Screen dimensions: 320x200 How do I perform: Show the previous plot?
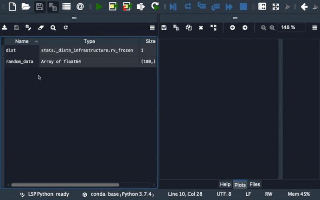(x=232, y=27)
